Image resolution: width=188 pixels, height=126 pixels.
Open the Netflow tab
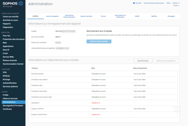pos(154,16)
